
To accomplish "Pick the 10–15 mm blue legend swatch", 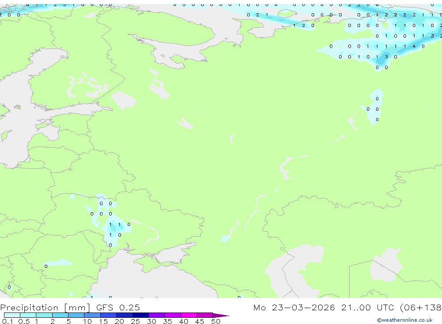I will click(x=92, y=315).
